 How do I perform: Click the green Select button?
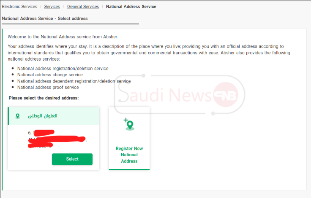(72, 159)
